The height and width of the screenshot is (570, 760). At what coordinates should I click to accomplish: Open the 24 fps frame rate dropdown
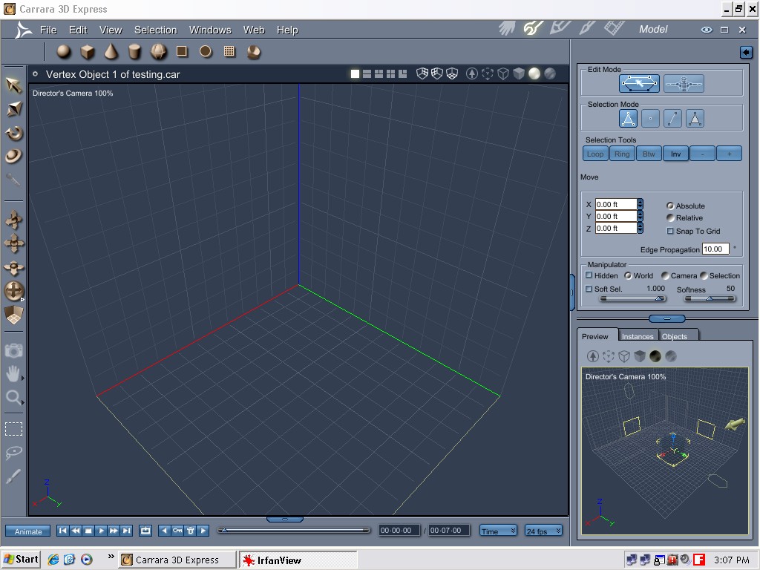pos(543,531)
